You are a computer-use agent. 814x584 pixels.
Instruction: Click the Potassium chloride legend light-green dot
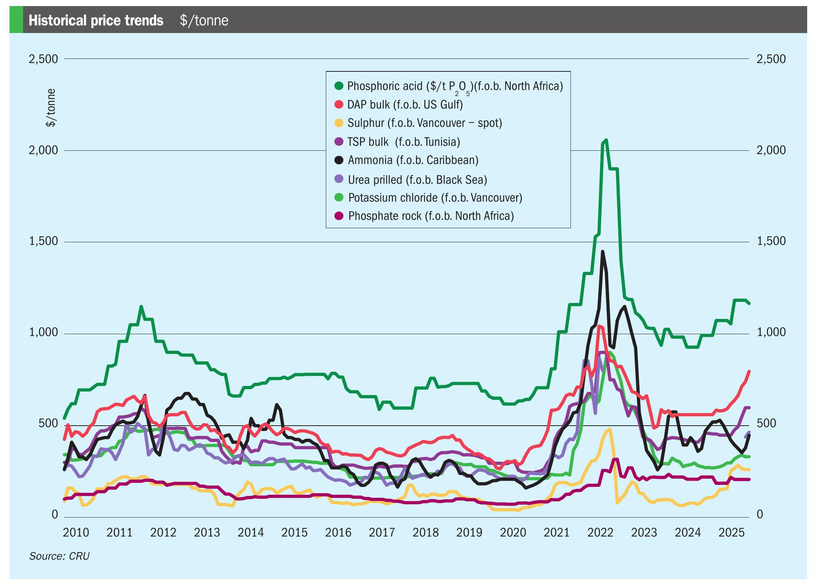point(339,197)
